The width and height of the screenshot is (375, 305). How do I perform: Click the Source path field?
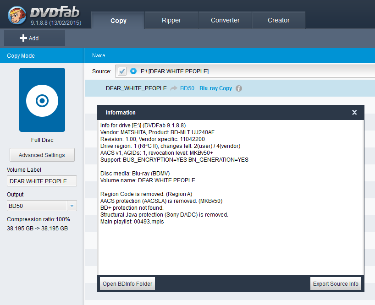click(245, 71)
